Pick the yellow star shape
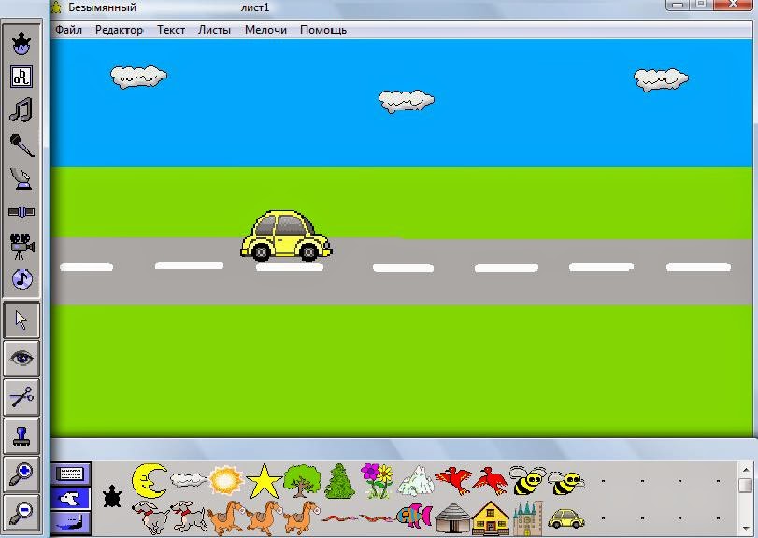Image resolution: width=758 pixels, height=538 pixels. click(x=264, y=482)
